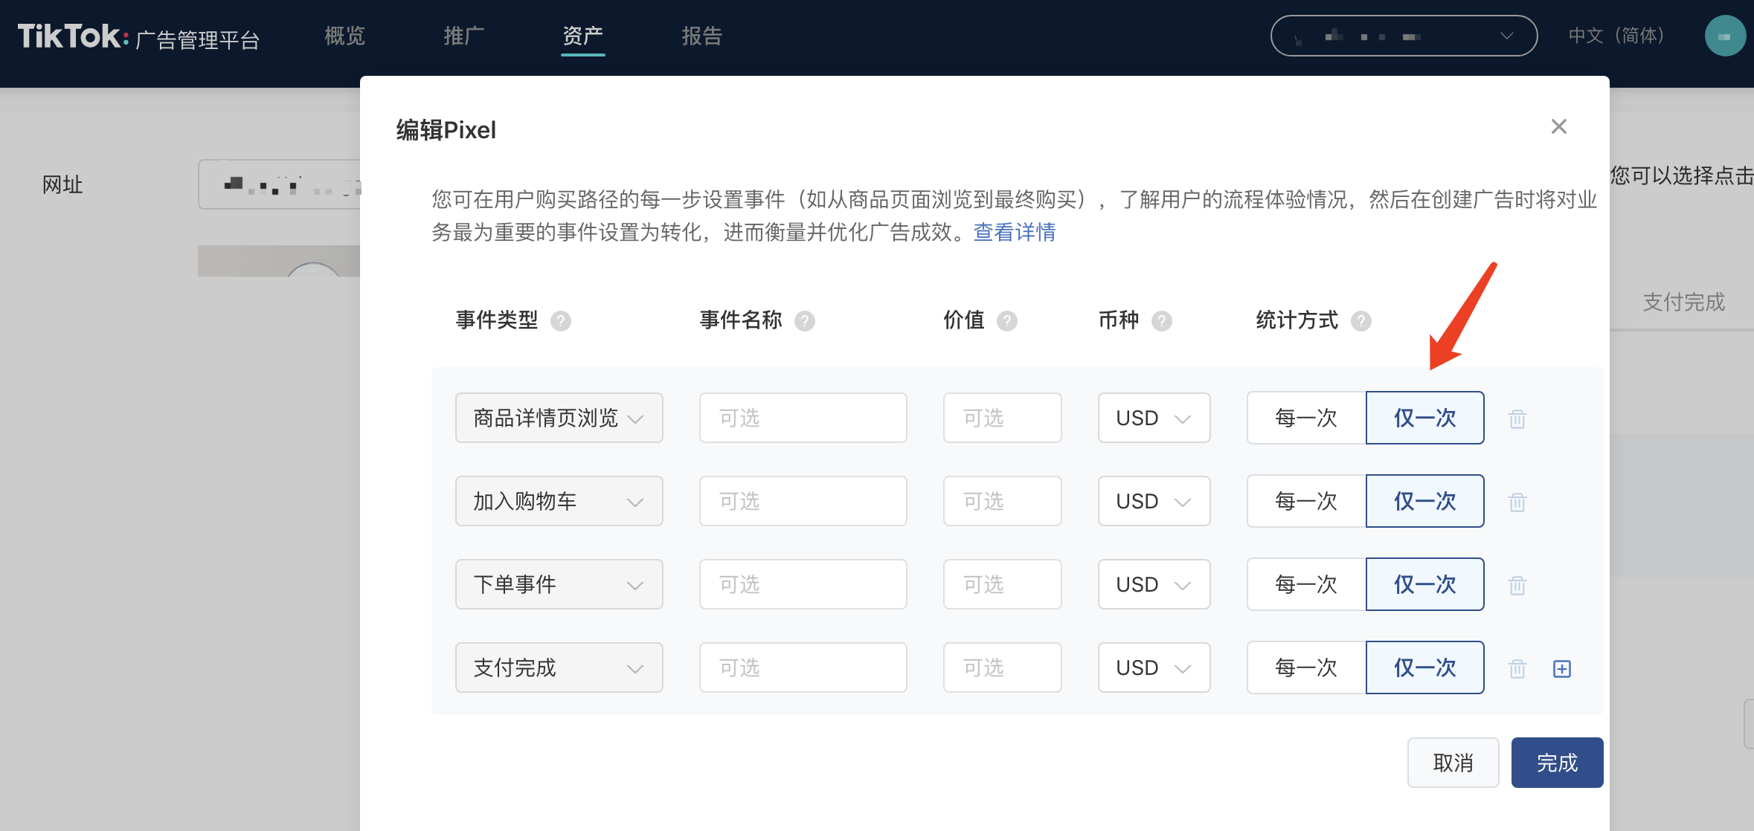This screenshot has height=831, width=1754.
Task: Select 每一次 for 商品详情页浏览 row
Action: pyautogui.click(x=1306, y=418)
